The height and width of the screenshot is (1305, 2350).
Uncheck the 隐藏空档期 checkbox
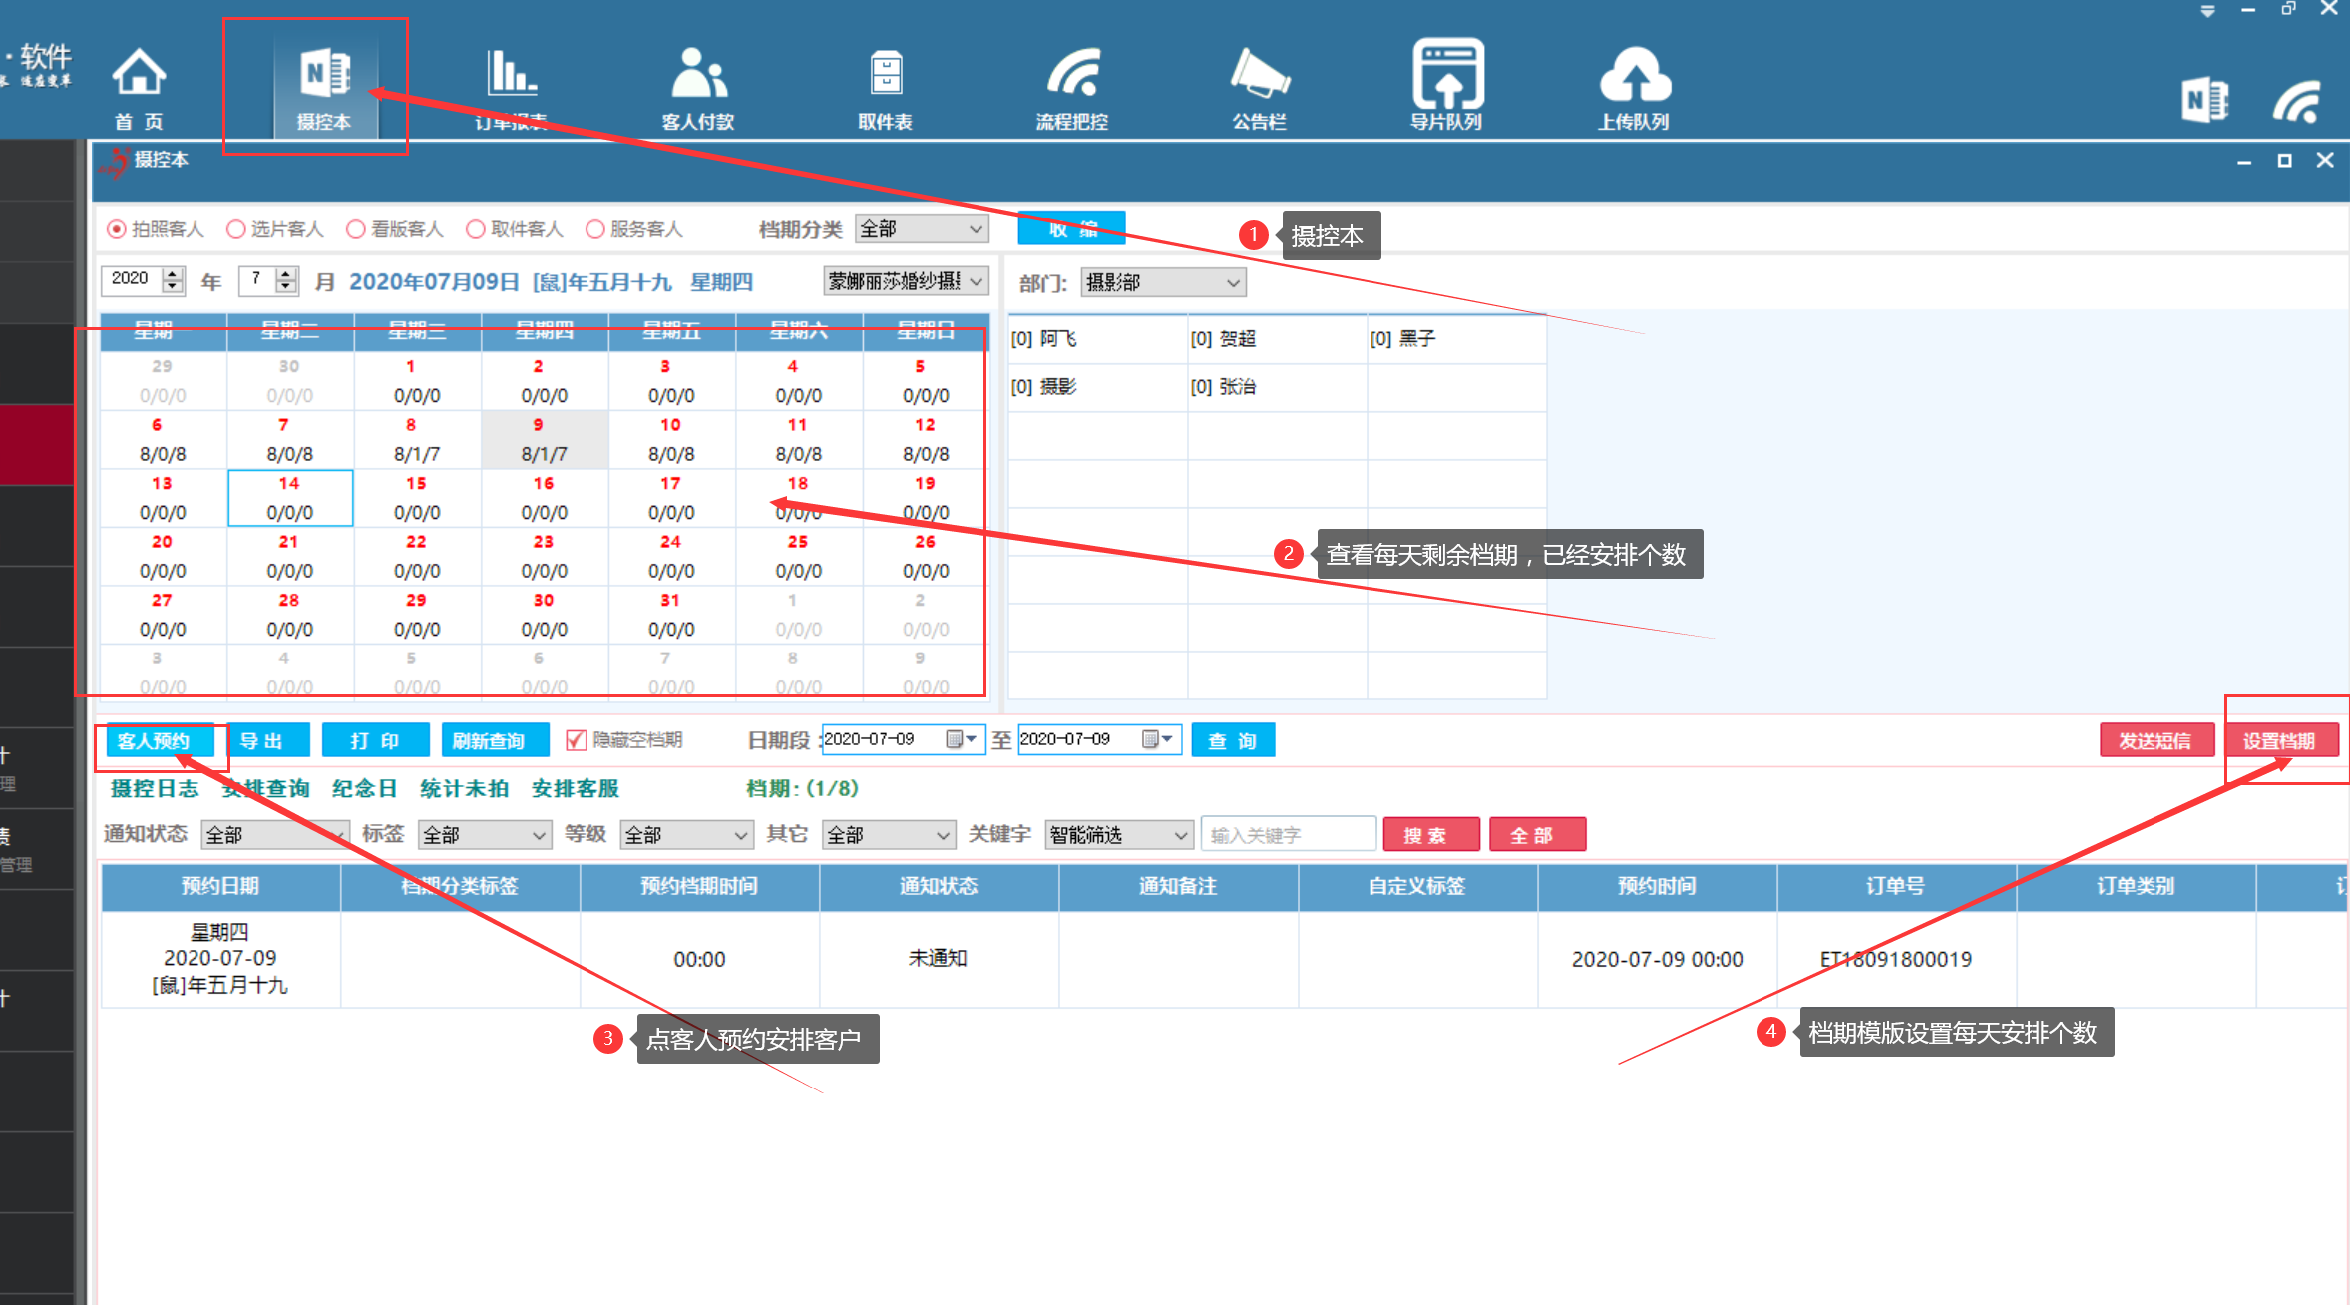pos(576,740)
